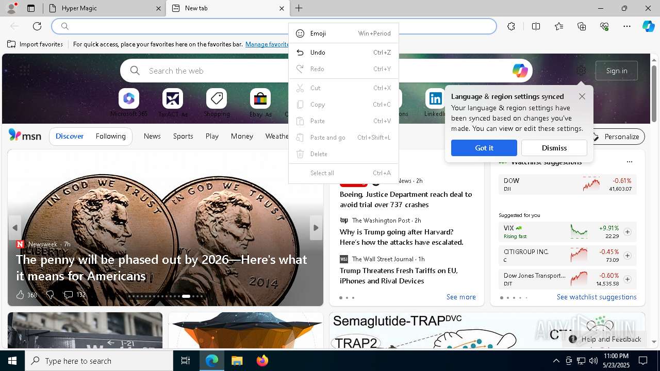Open page settings gear icon
Image resolution: width=660 pixels, height=371 pixels.
point(581,71)
